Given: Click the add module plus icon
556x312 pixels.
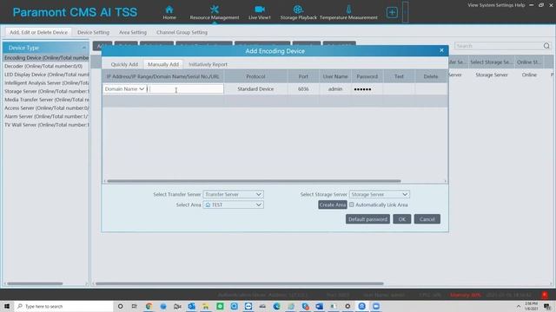Looking at the screenshot, I should tap(392, 12).
